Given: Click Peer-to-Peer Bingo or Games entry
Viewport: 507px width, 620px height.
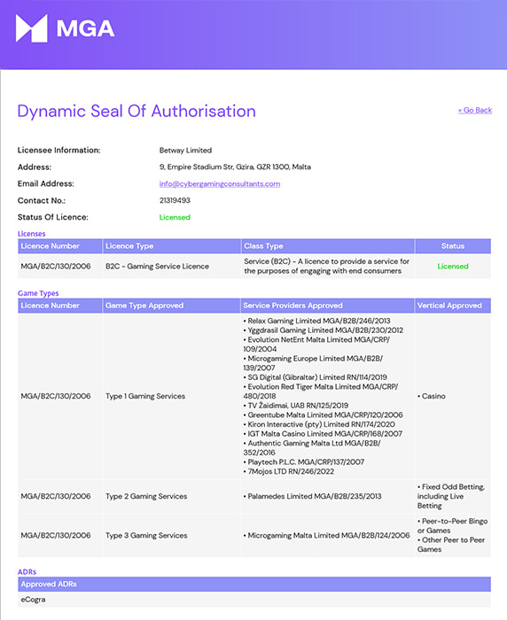Looking at the screenshot, I should [x=452, y=526].
